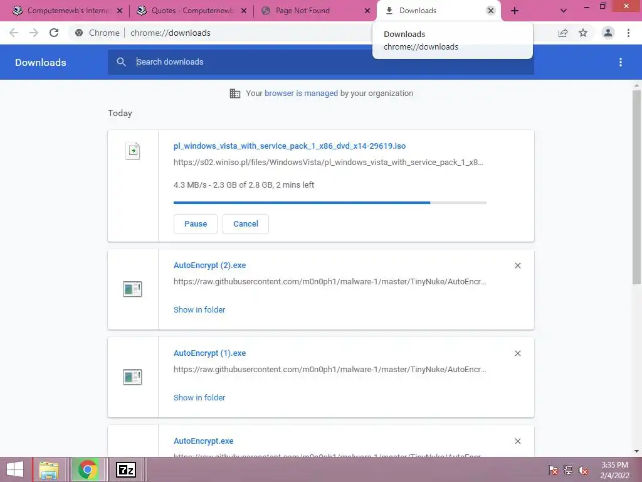The width and height of the screenshot is (642, 482).
Task: Show AutoEncrypt (1).exe in folder
Action: [199, 397]
